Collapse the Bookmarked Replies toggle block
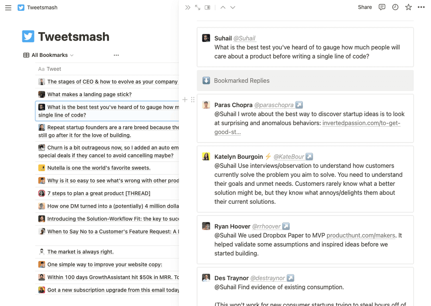The image size is (431, 306). [x=206, y=80]
